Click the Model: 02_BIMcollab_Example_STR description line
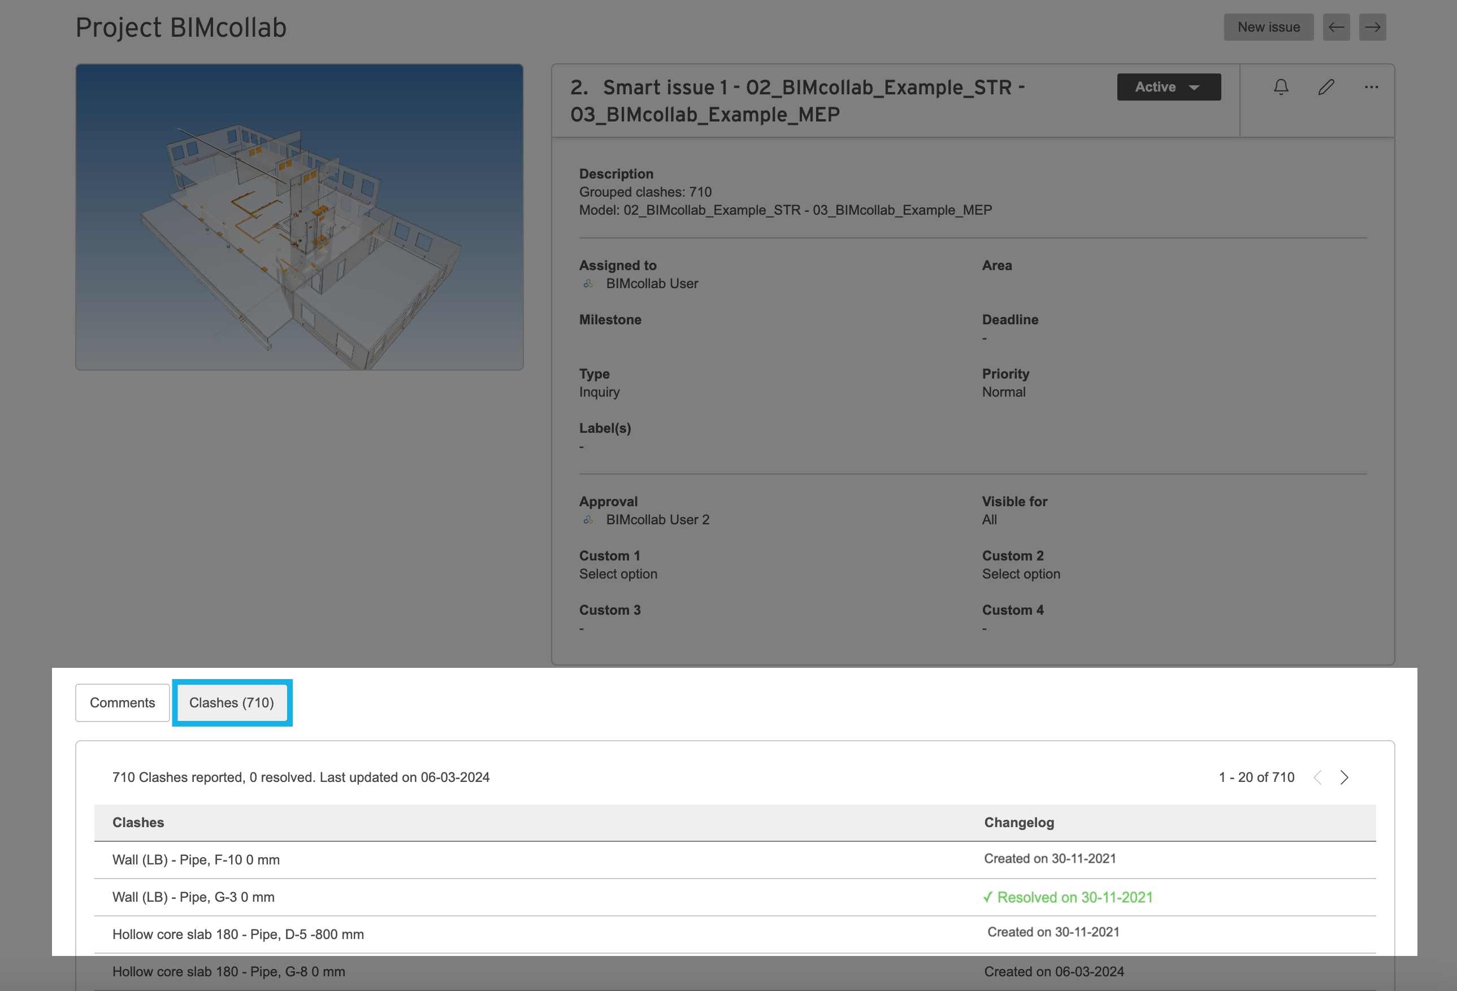The height and width of the screenshot is (991, 1457). [x=786, y=210]
